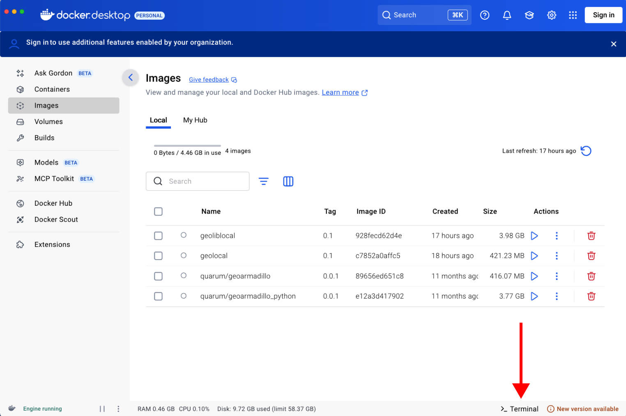This screenshot has height=416, width=626.
Task: Go to Volumes in sidebar
Action: point(64,122)
